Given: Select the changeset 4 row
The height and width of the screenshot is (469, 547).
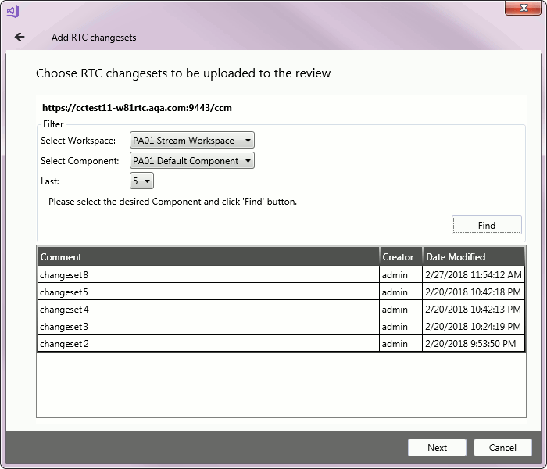Looking at the screenshot, I should click(x=207, y=310).
